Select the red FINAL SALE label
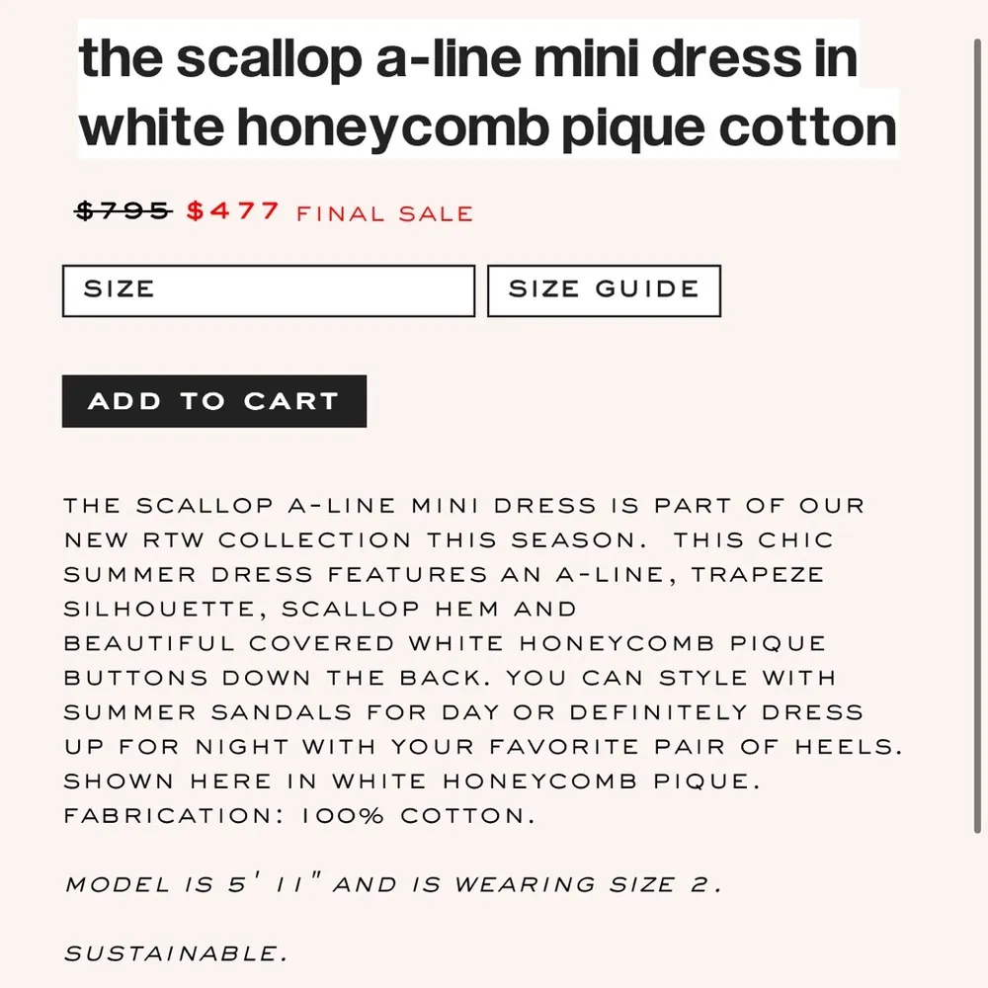Image resolution: width=988 pixels, height=988 pixels. [382, 213]
